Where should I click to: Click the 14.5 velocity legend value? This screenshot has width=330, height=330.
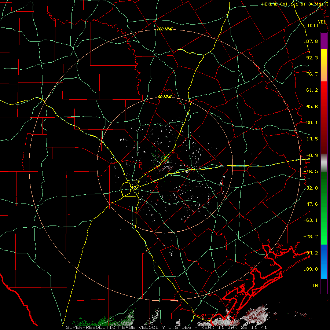[312, 139]
